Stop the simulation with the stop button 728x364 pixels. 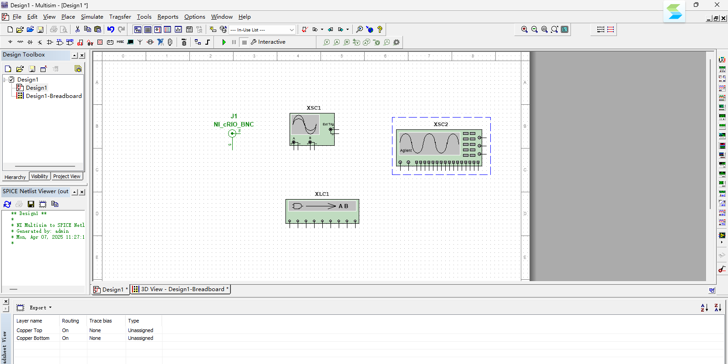244,42
